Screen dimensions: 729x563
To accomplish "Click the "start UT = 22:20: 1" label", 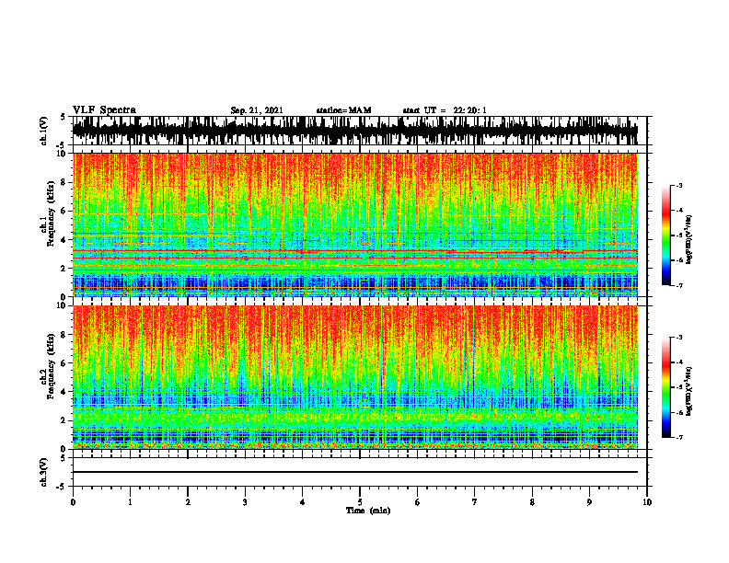I will click(x=445, y=110).
